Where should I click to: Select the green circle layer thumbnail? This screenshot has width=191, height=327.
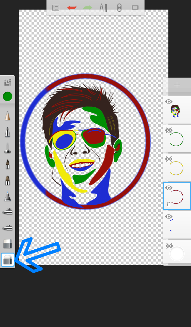(176, 139)
